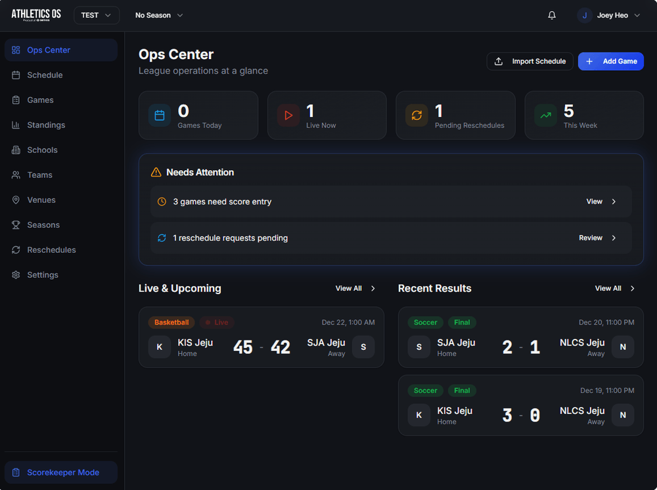Screen dimensions: 657x490
Task: Open Reschedules in the sidebar
Action: [51, 250]
